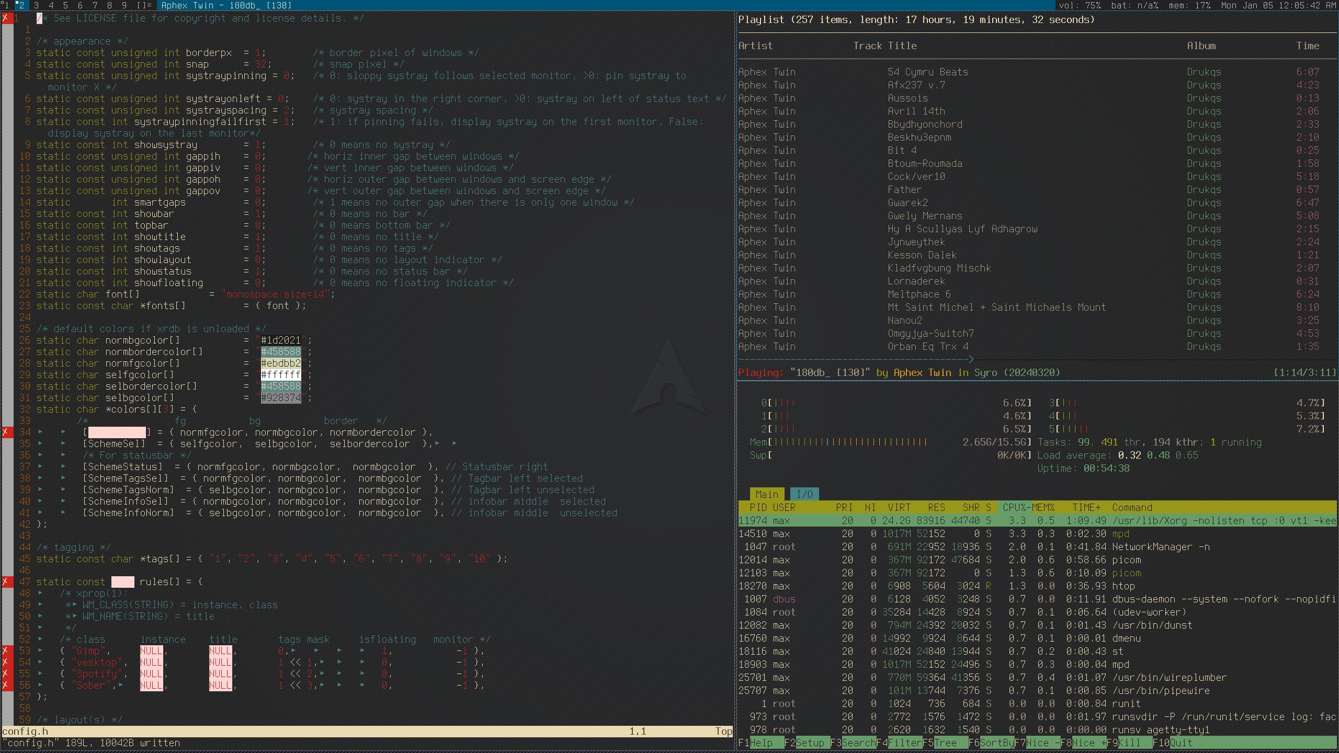1339x753 pixels.
Task: Select htop Main tab
Action: point(766,494)
